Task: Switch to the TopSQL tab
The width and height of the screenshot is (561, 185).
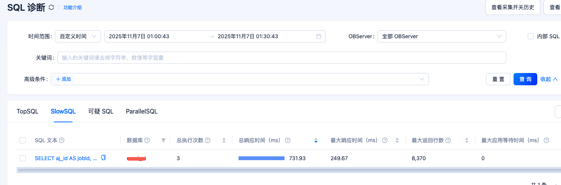Action: tap(28, 111)
